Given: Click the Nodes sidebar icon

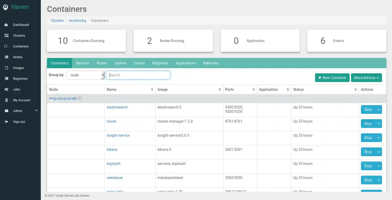Looking at the screenshot, I should [x=6, y=57].
